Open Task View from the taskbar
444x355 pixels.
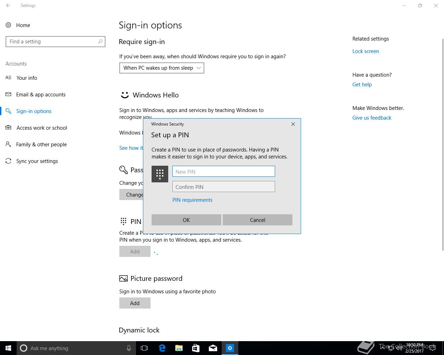click(x=144, y=348)
